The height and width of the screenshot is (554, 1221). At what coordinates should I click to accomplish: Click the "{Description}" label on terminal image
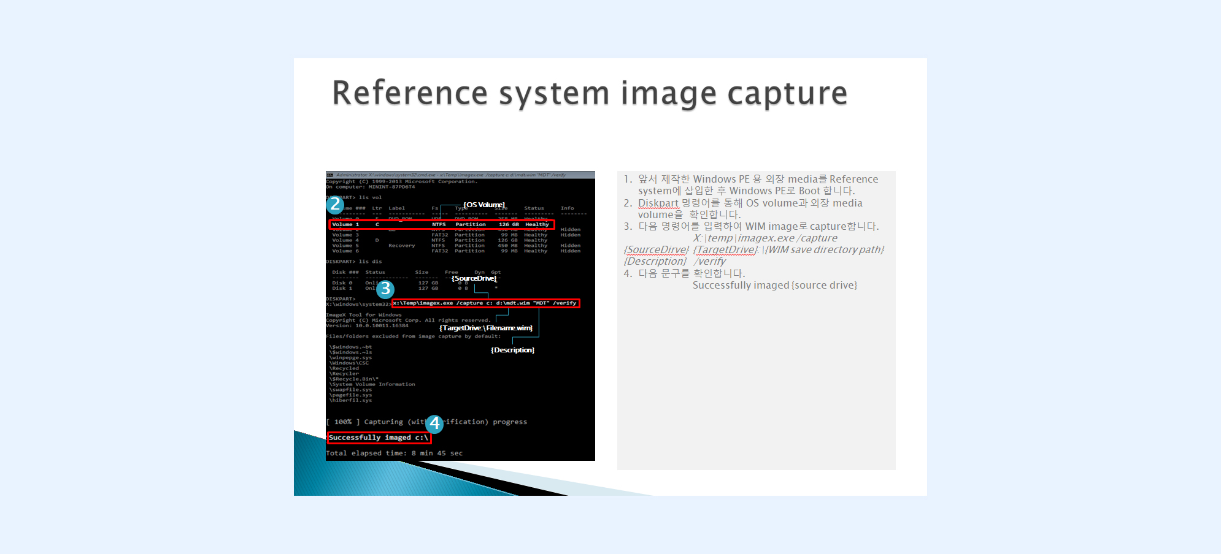coord(513,350)
